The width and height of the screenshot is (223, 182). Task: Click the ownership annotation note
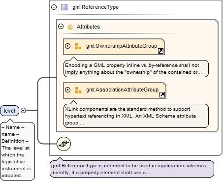click(136, 69)
